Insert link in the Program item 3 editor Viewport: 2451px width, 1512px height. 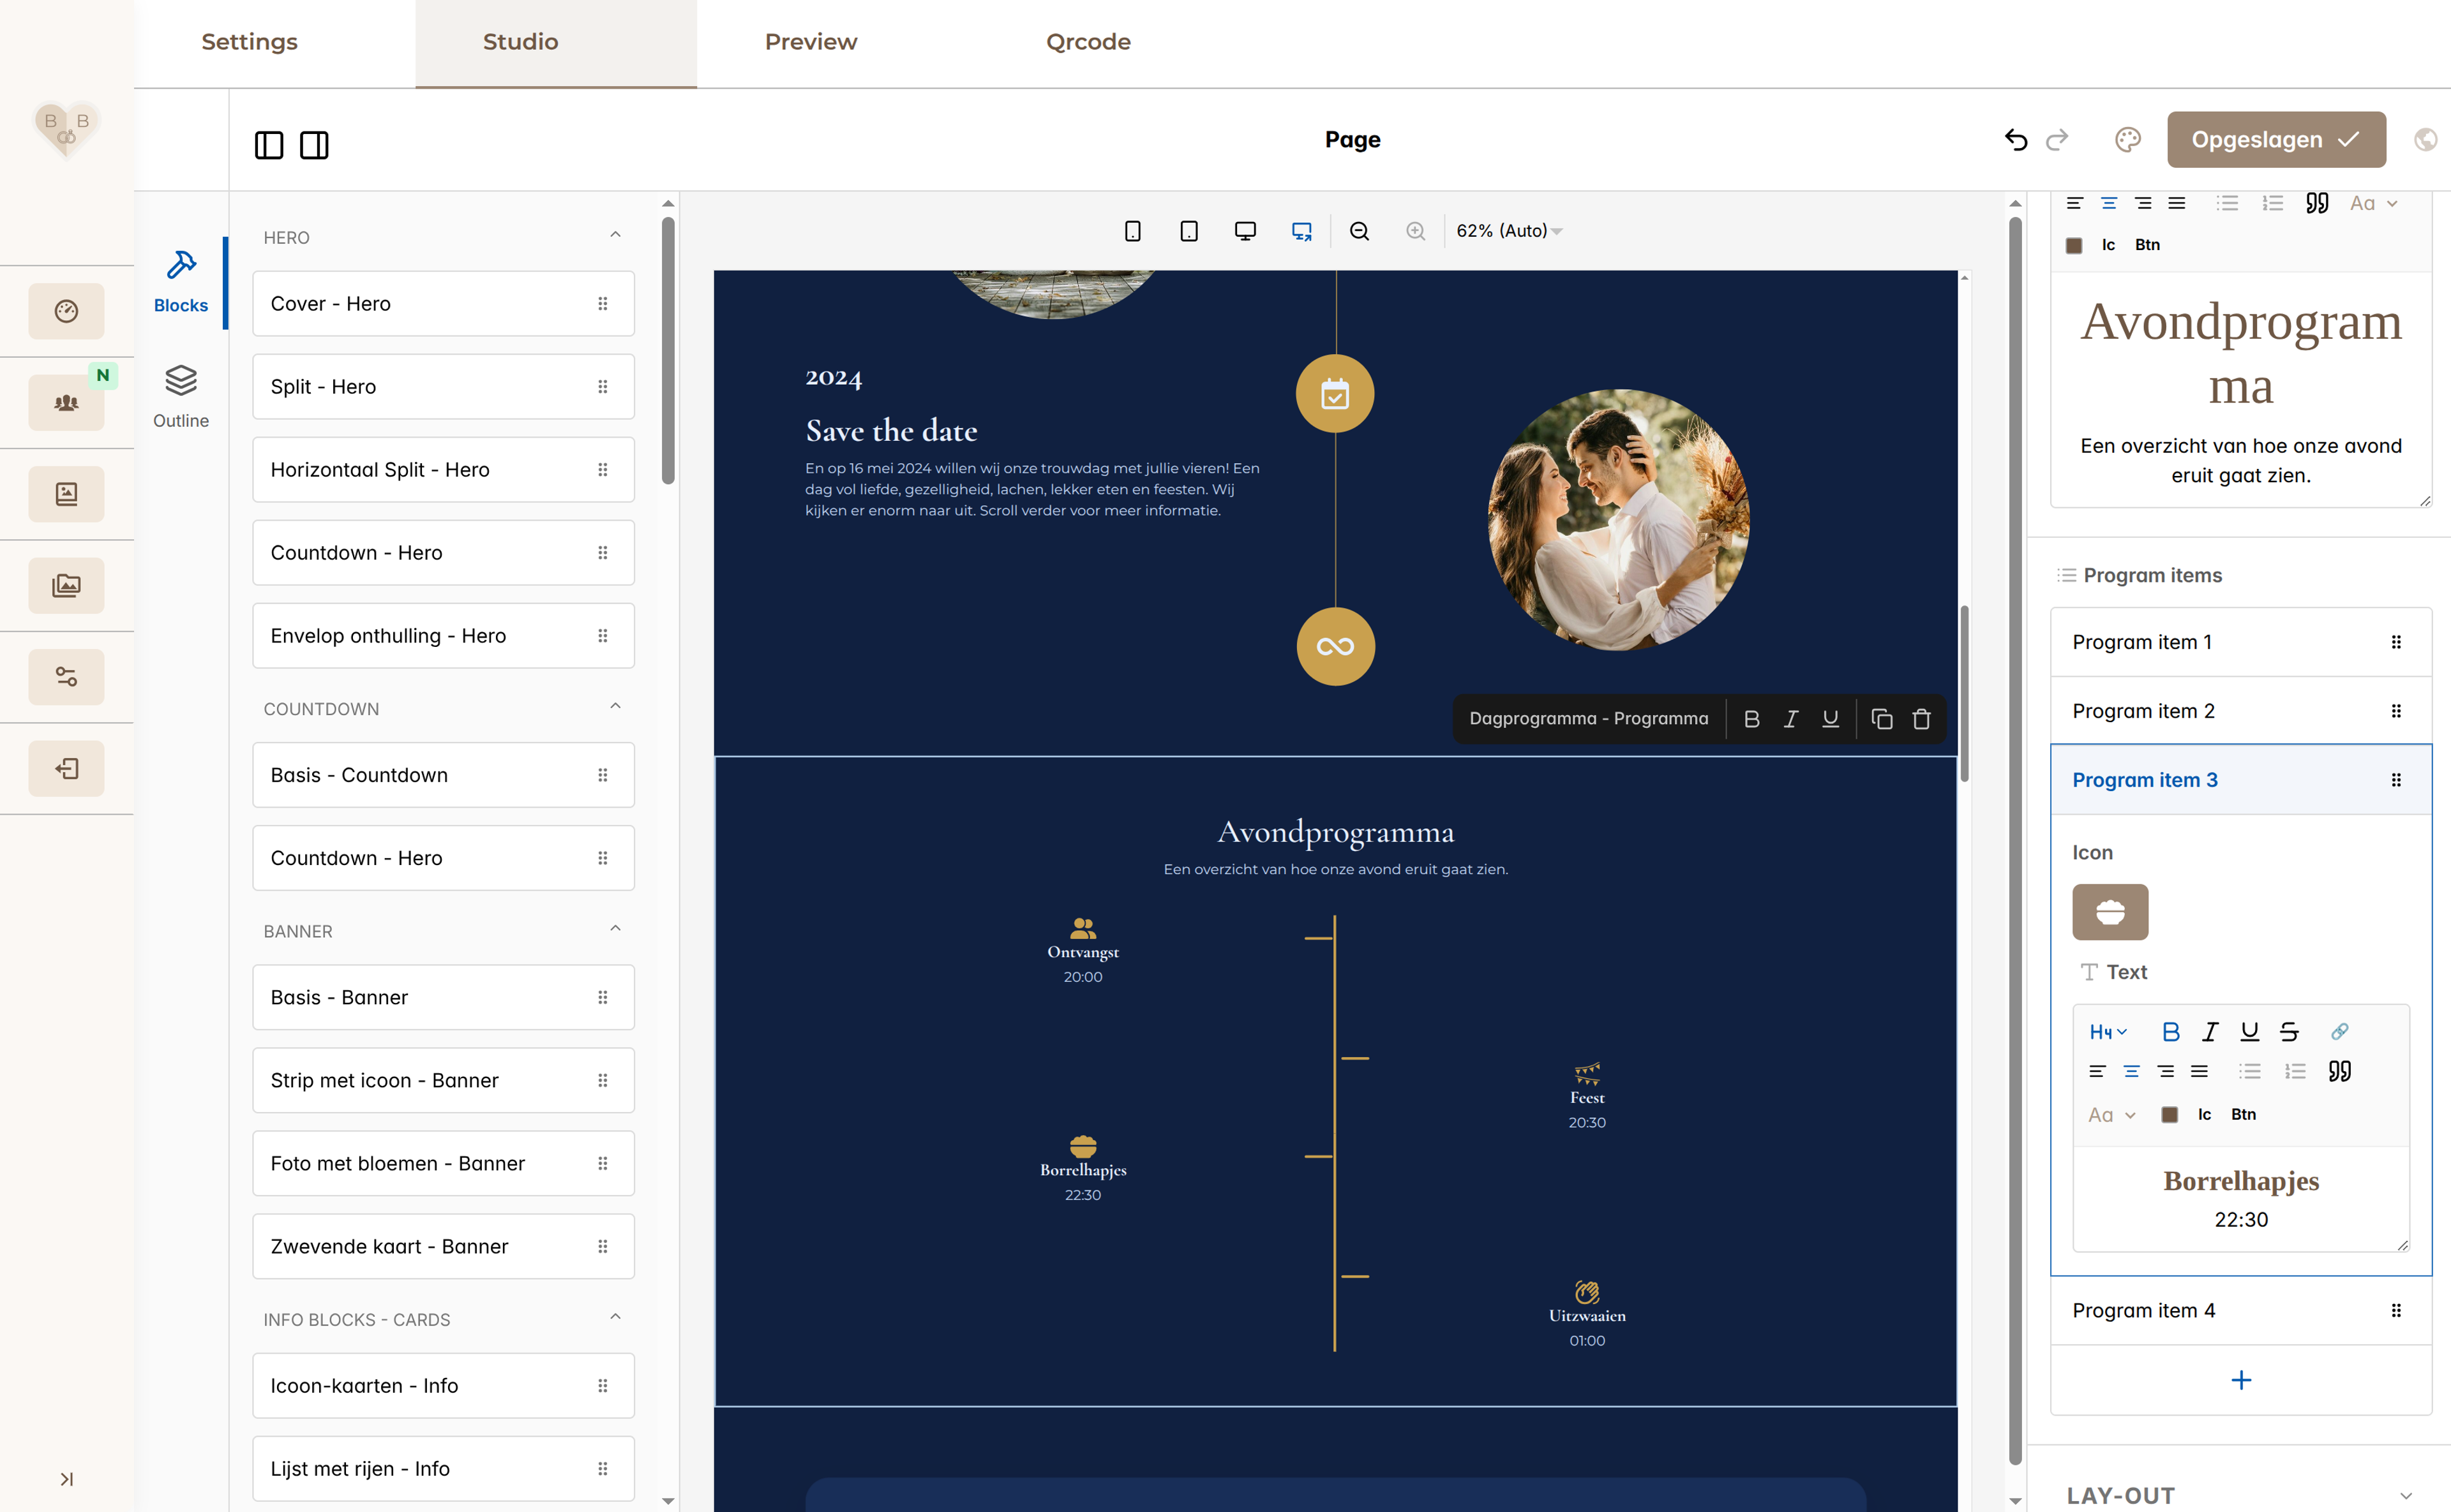tap(2339, 1031)
